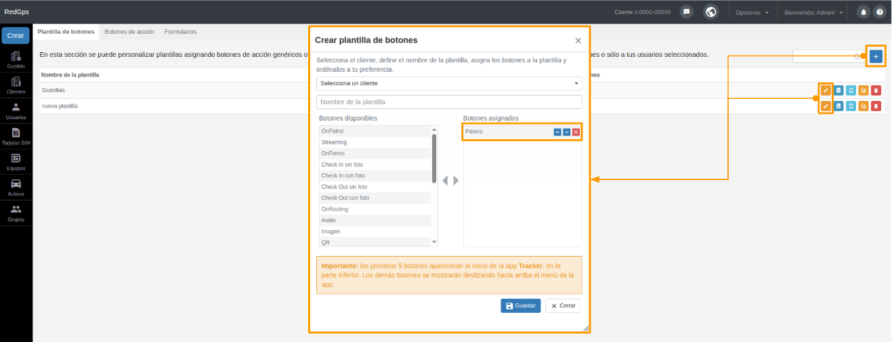
Task: Edit the Guardias template with pencil icon
Action: pos(826,90)
